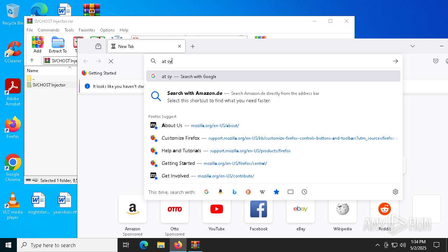Screen dimensions: 448x252
Task: Search this time with DuckDuckGo icon
Action: pyautogui.click(x=248, y=192)
